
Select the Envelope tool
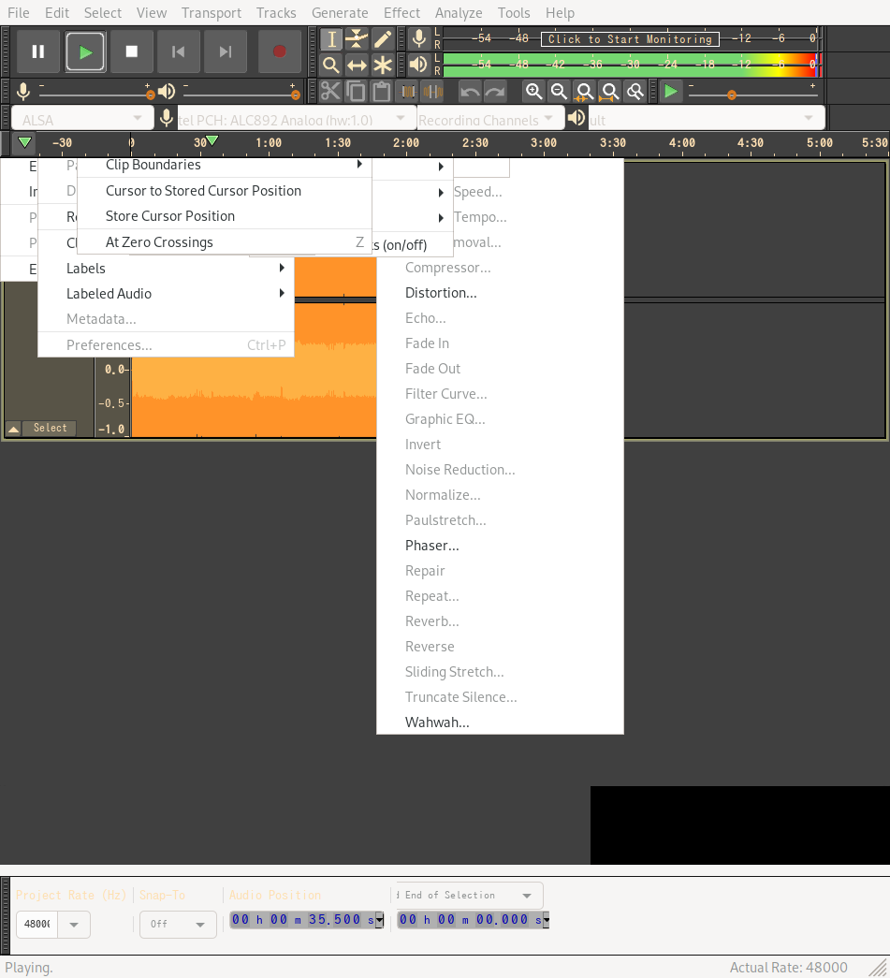pyautogui.click(x=357, y=38)
